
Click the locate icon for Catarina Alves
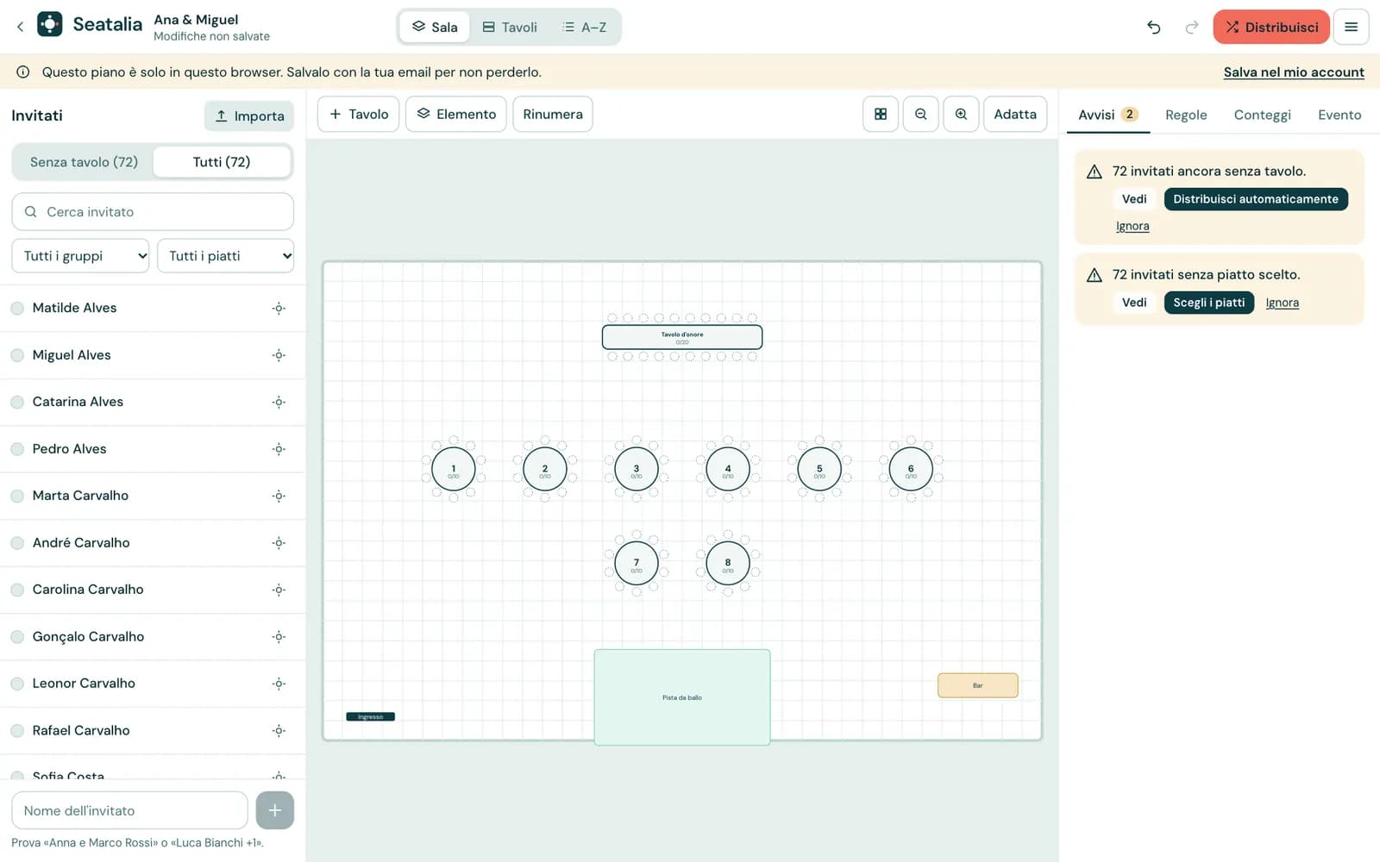(279, 402)
